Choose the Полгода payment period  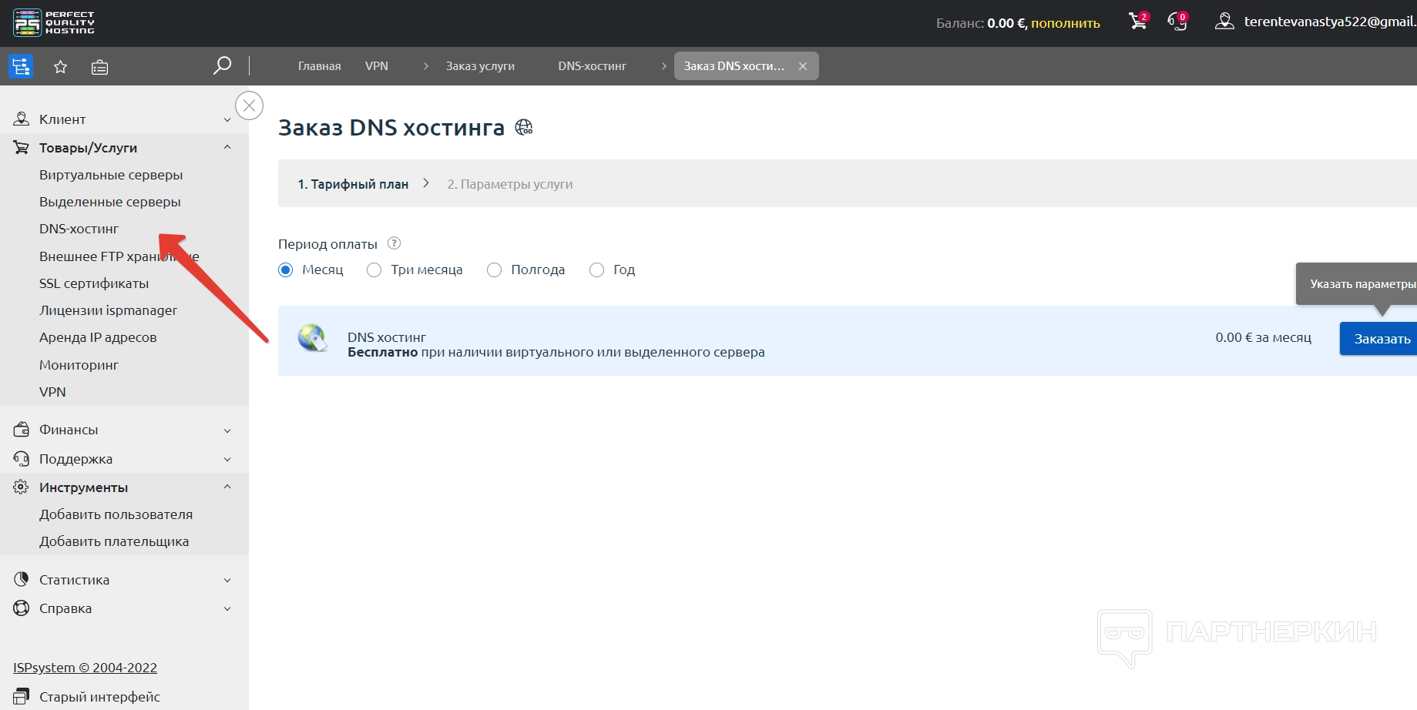tap(495, 270)
